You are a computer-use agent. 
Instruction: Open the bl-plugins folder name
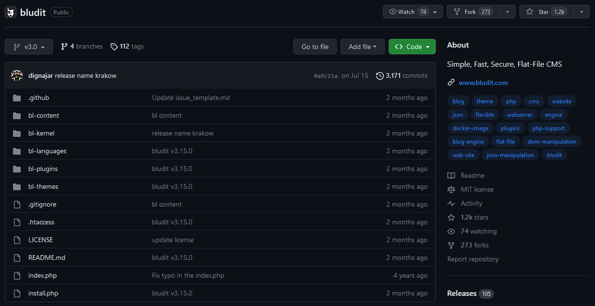click(x=43, y=169)
